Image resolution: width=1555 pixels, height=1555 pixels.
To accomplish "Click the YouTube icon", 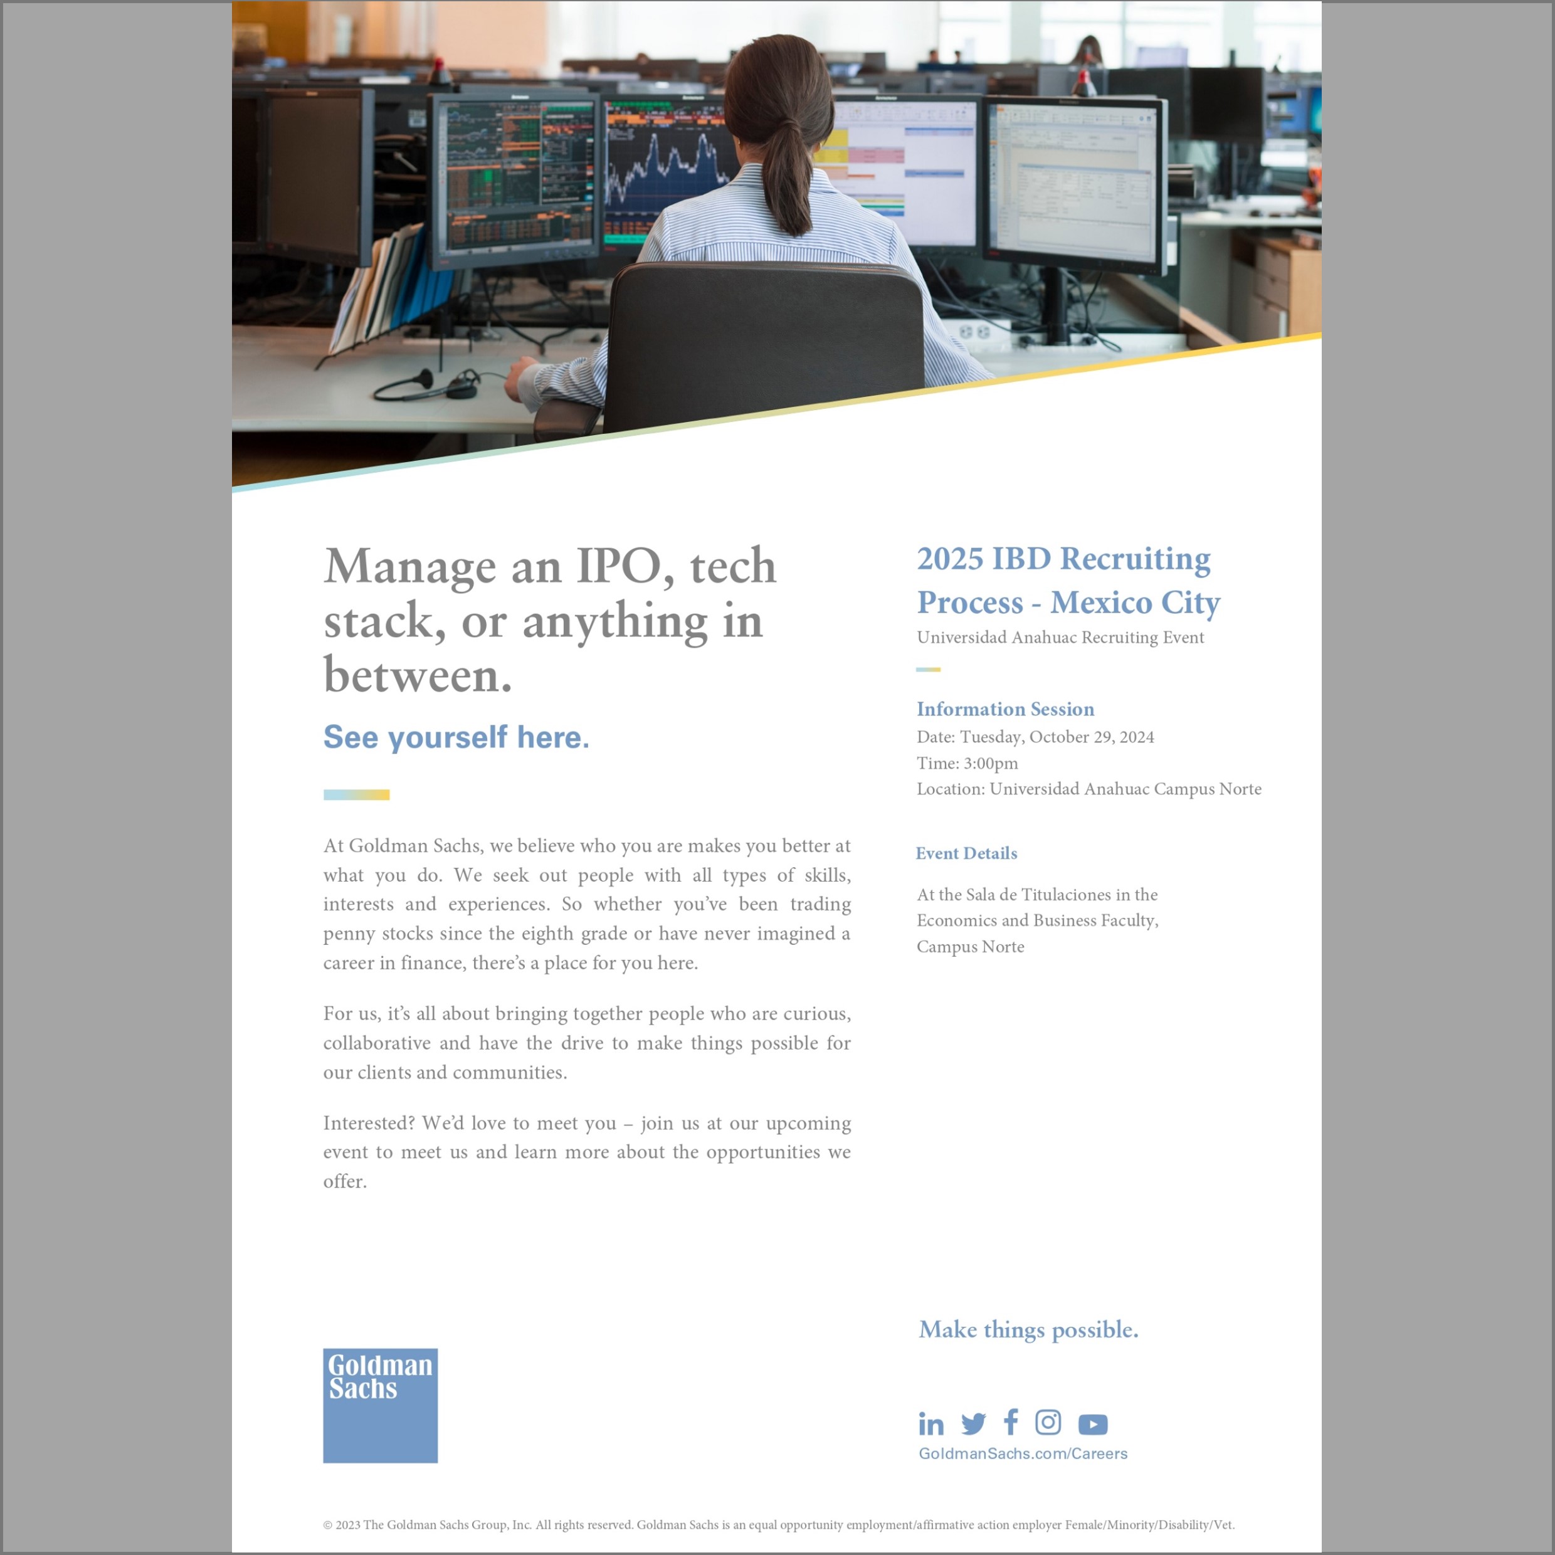I will point(1092,1425).
